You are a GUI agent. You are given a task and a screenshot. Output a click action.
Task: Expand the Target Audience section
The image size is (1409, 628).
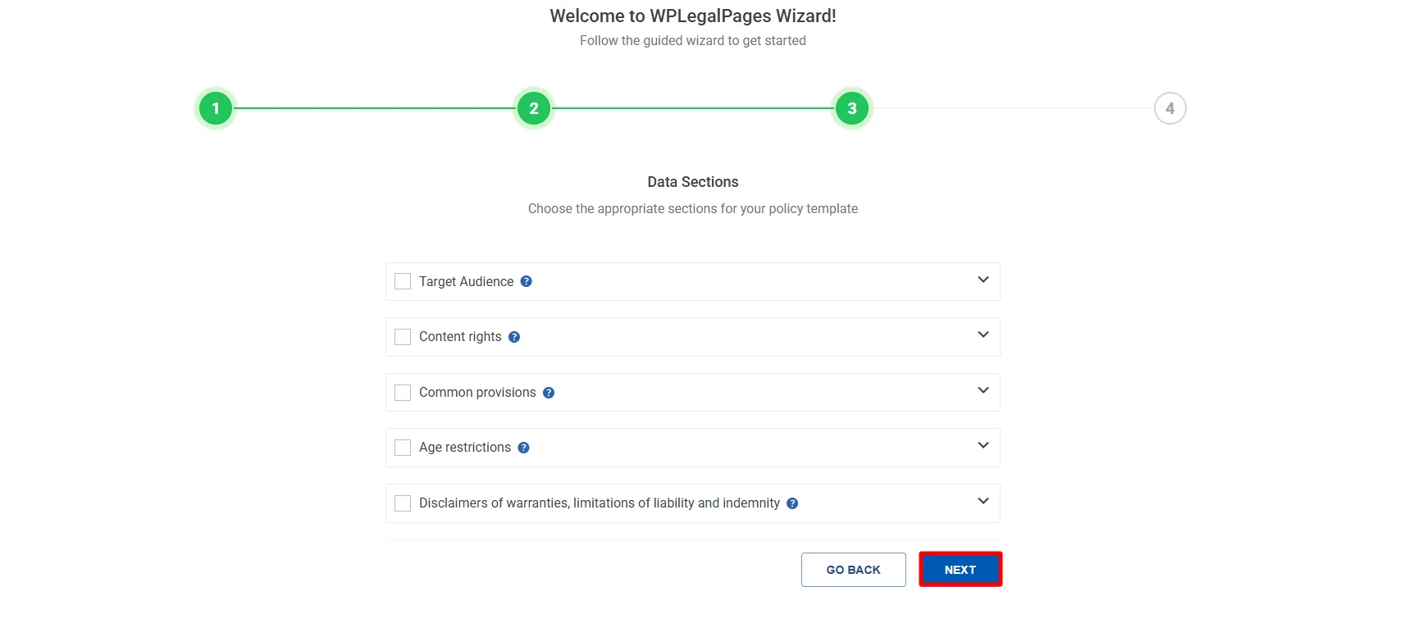pos(983,280)
